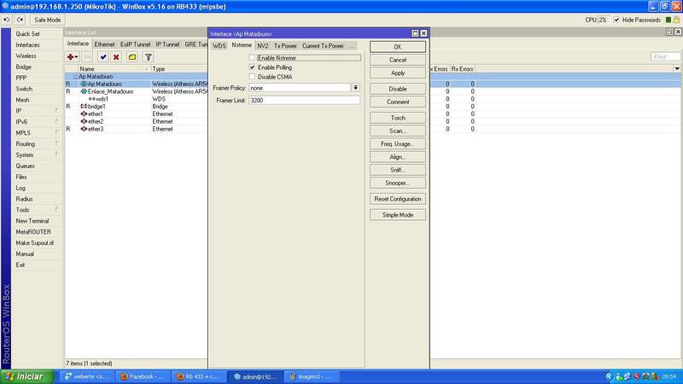Toggle the Safe Mode button

(48, 20)
